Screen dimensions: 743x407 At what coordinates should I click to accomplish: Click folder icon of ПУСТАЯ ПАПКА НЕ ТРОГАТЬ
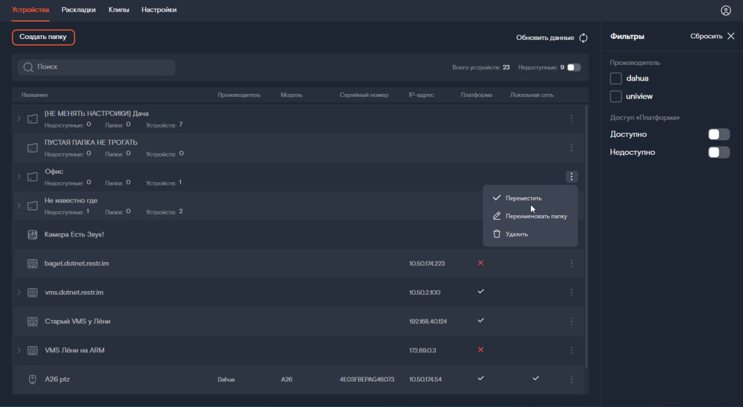pyautogui.click(x=33, y=148)
